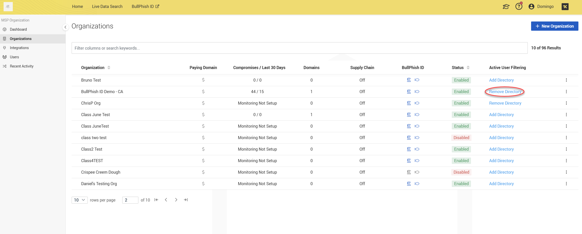
Task: Go to the next page arrow
Action: click(x=176, y=200)
